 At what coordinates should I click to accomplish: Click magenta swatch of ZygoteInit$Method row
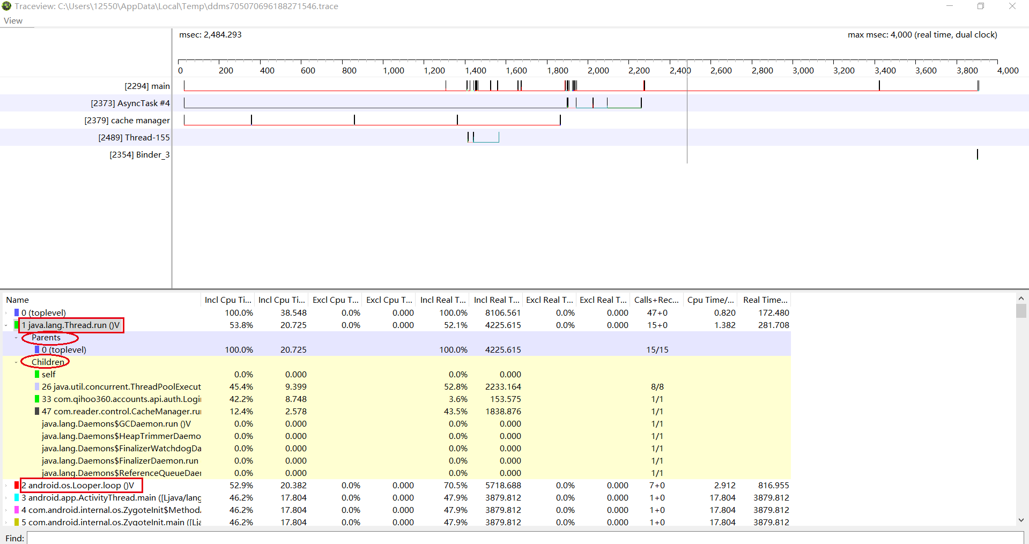[x=17, y=510]
